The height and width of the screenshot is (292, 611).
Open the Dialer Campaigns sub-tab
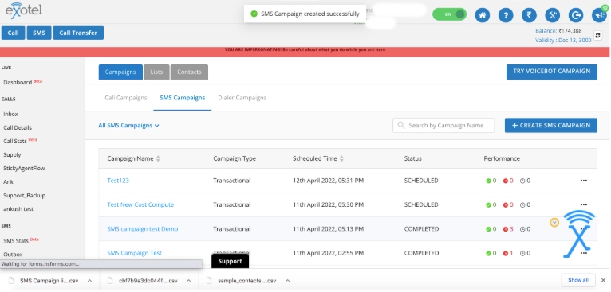tap(242, 98)
